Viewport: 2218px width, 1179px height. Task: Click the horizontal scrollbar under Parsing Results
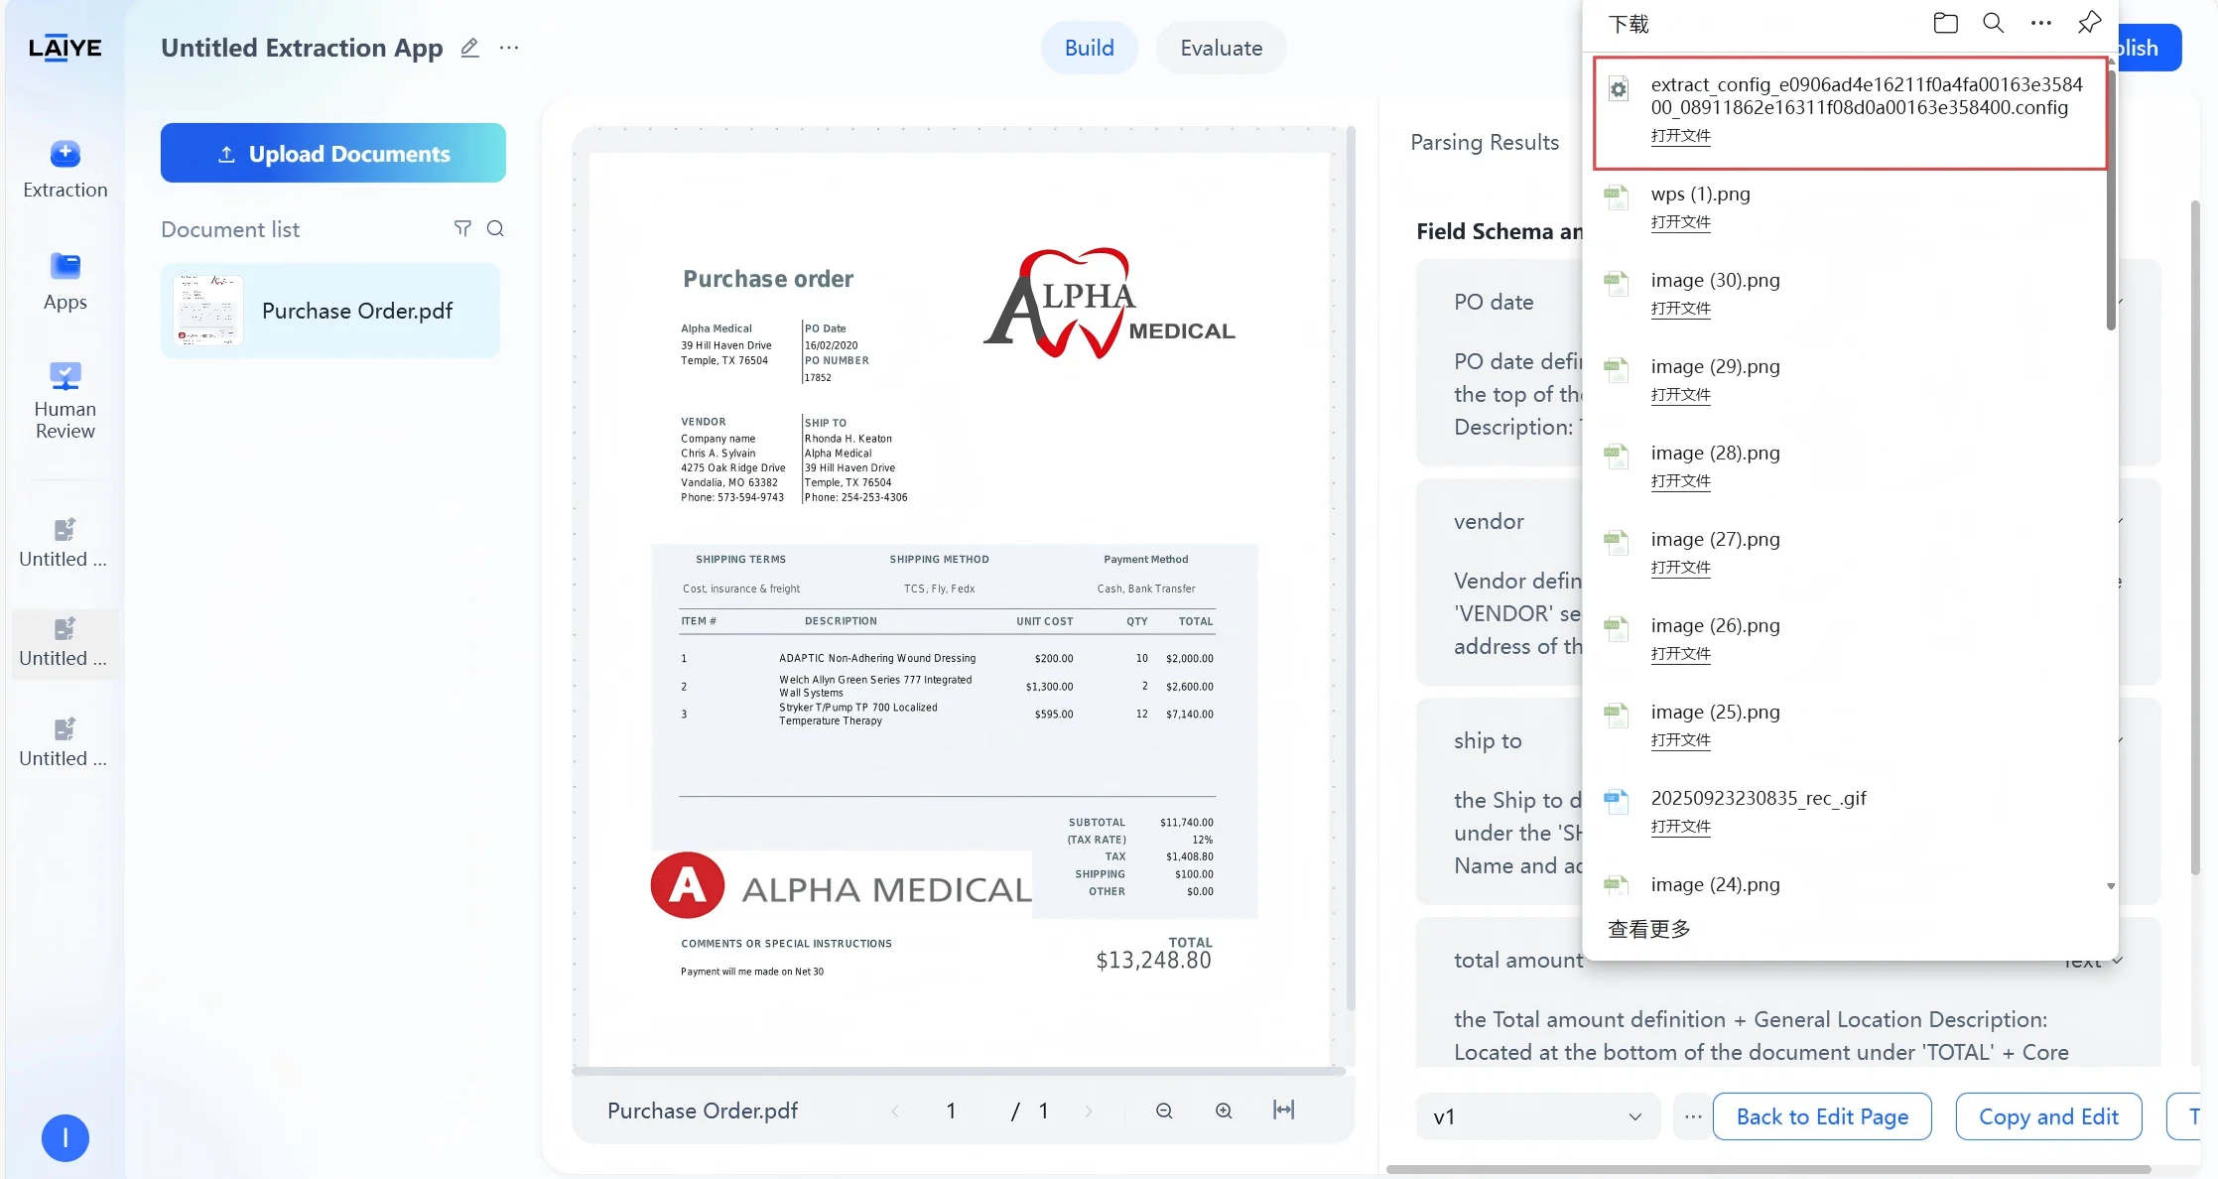tap(1768, 1169)
